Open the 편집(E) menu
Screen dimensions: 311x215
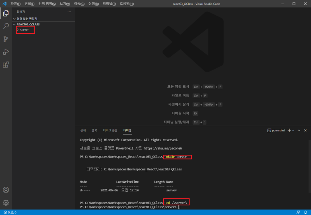29,4
